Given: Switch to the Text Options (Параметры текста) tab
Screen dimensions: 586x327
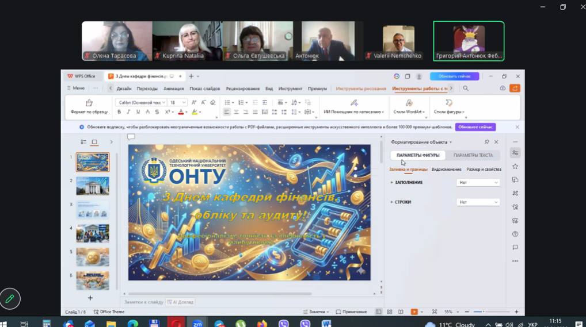Looking at the screenshot, I should 473,155.
